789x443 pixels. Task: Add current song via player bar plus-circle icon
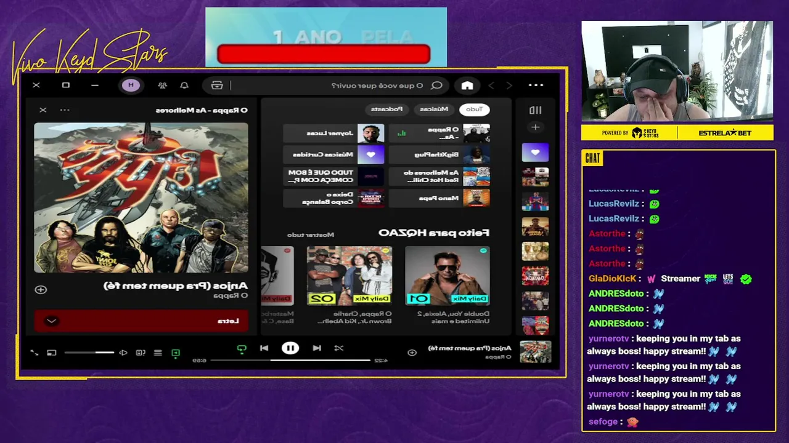412,353
